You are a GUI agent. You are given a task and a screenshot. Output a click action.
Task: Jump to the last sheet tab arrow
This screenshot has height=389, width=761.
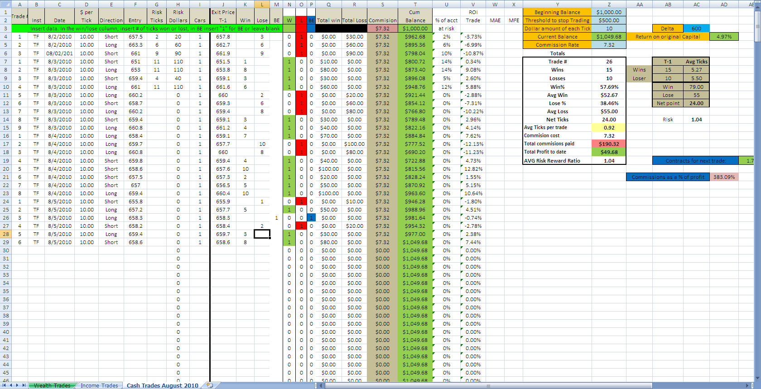click(24, 385)
